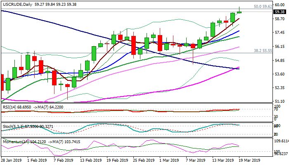Screen dimensions: 289x165
Task: Click the 28 Jan 2019 date label
Action: tap(12, 160)
